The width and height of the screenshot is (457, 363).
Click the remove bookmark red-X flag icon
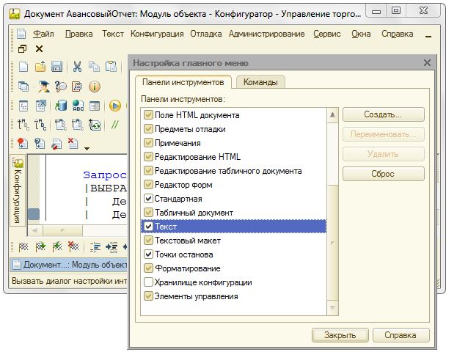click(x=73, y=143)
